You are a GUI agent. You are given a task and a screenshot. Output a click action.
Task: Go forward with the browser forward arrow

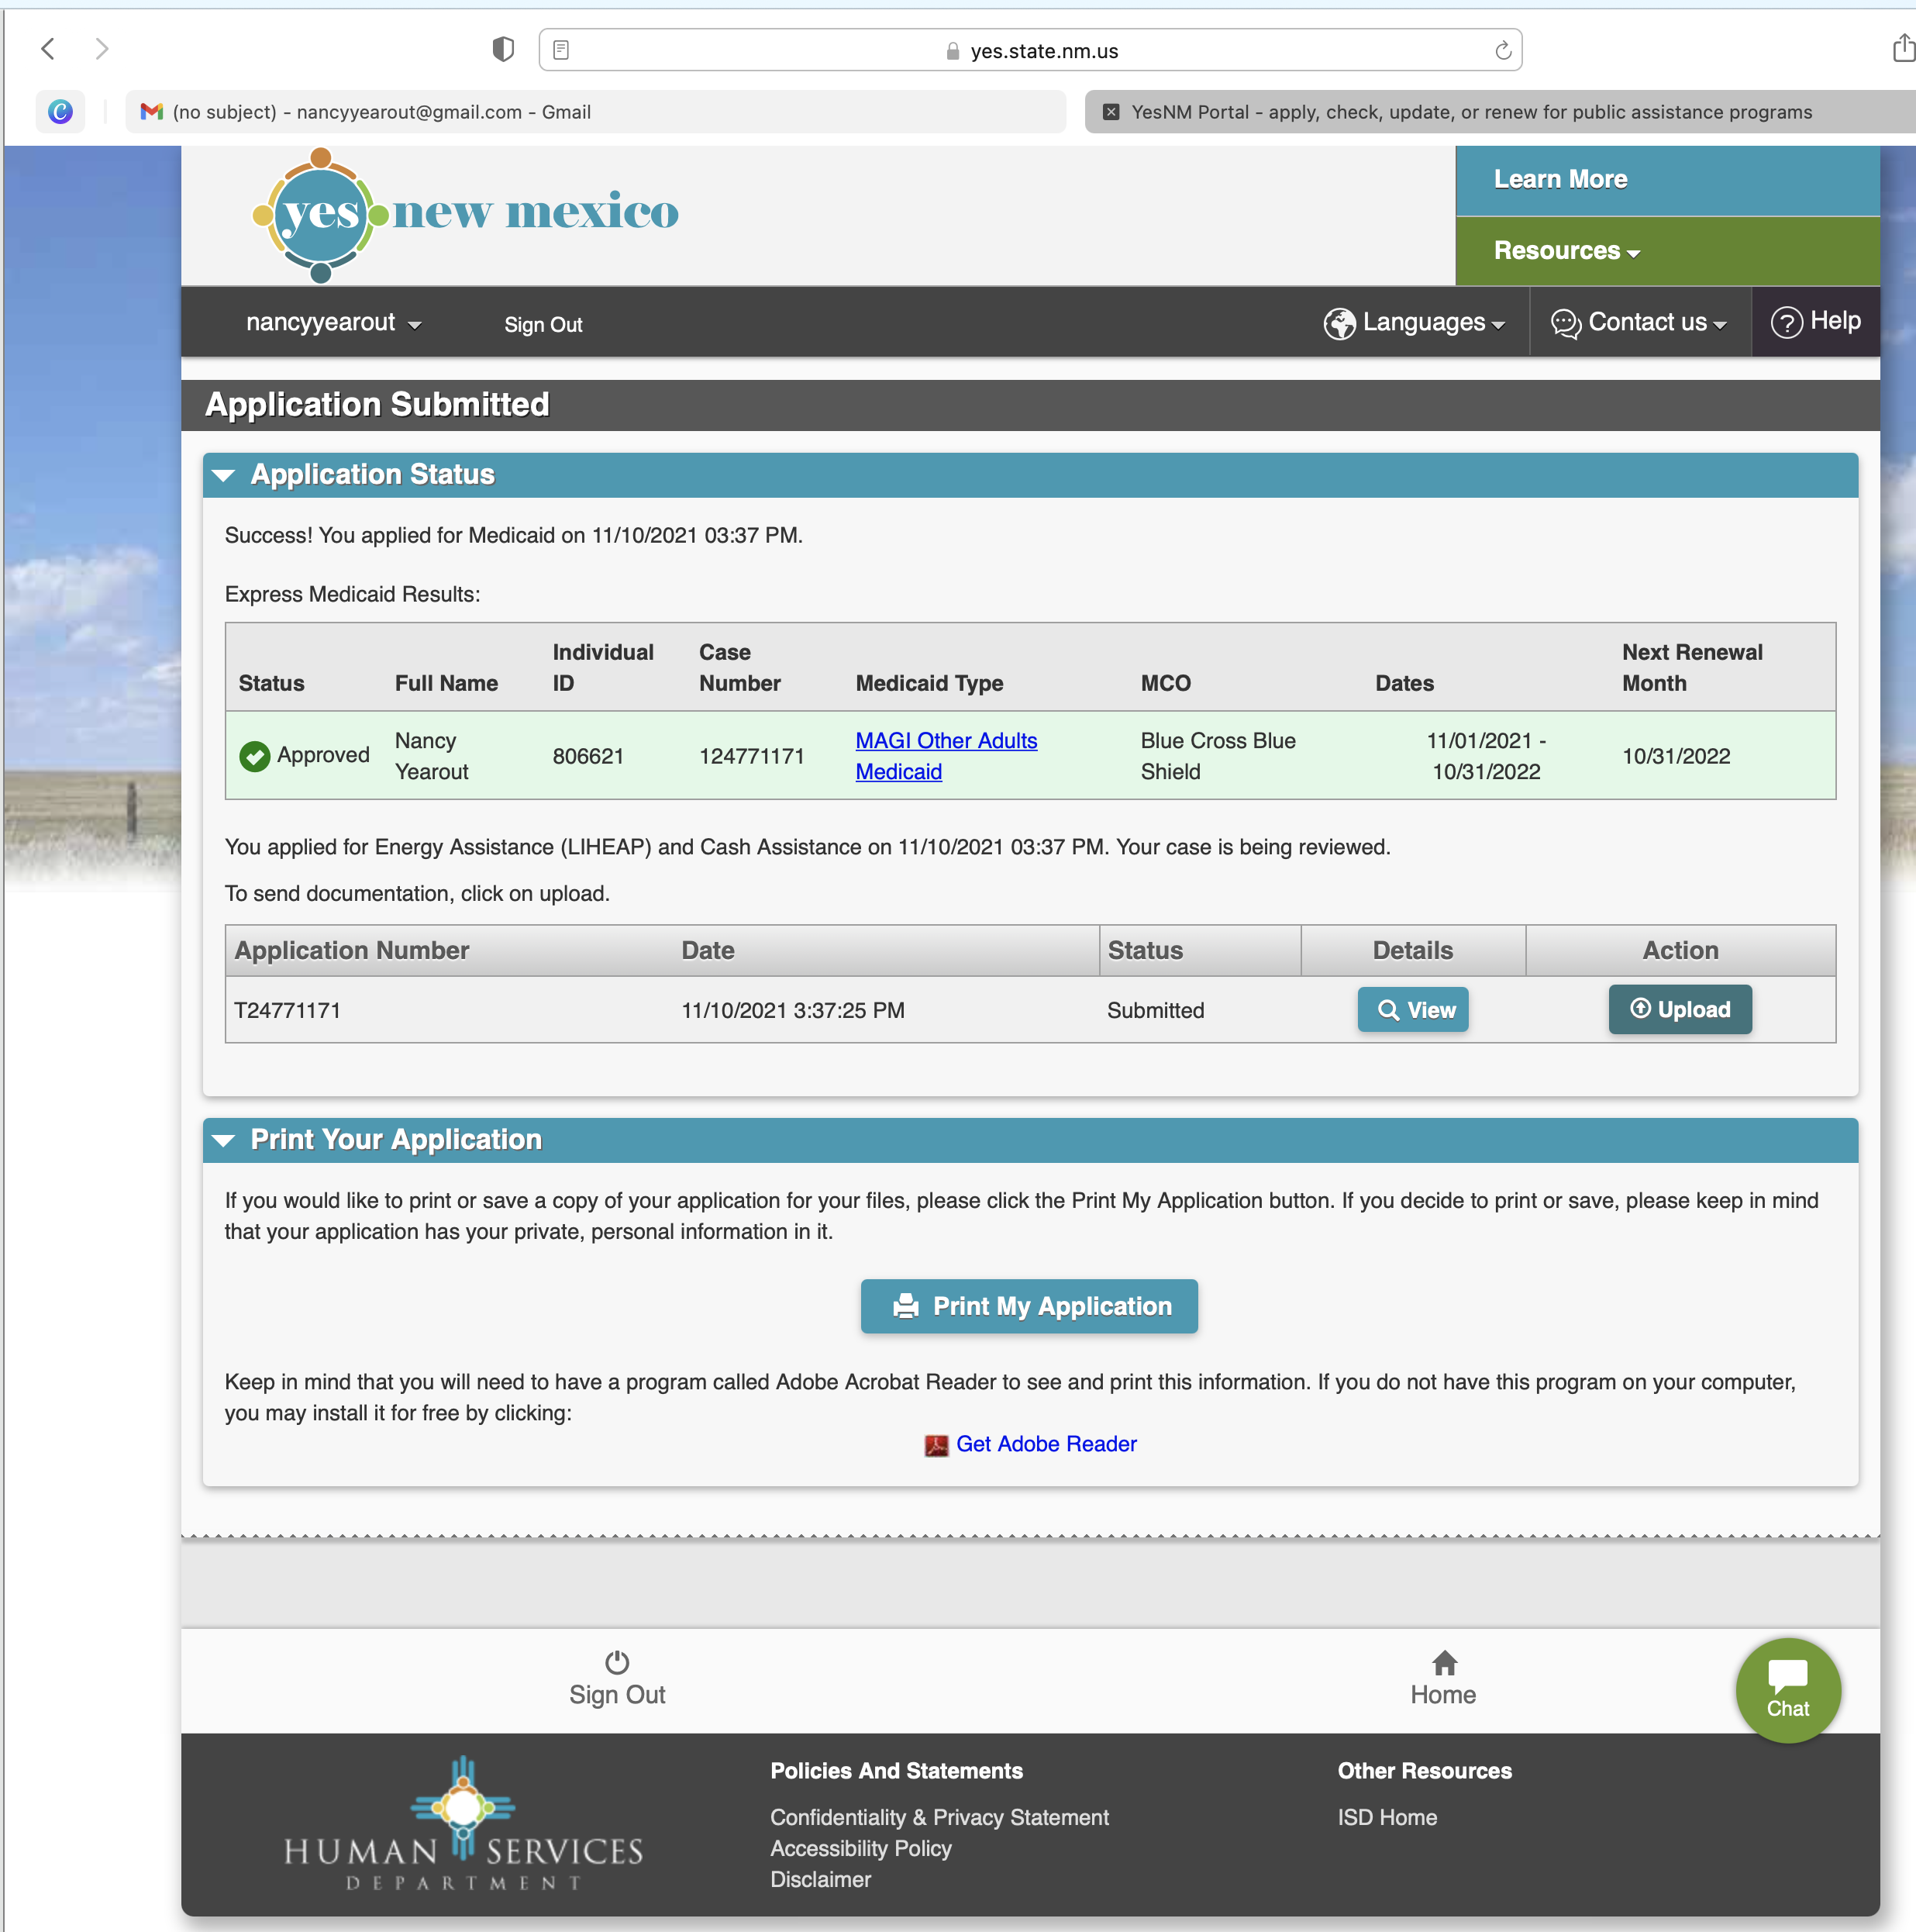coord(101,49)
